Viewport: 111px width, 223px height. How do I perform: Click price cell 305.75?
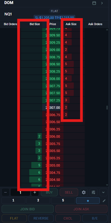(x=53, y=144)
